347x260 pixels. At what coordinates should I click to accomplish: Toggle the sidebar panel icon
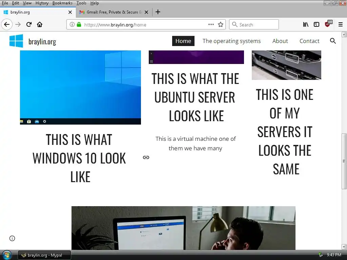[x=317, y=24]
